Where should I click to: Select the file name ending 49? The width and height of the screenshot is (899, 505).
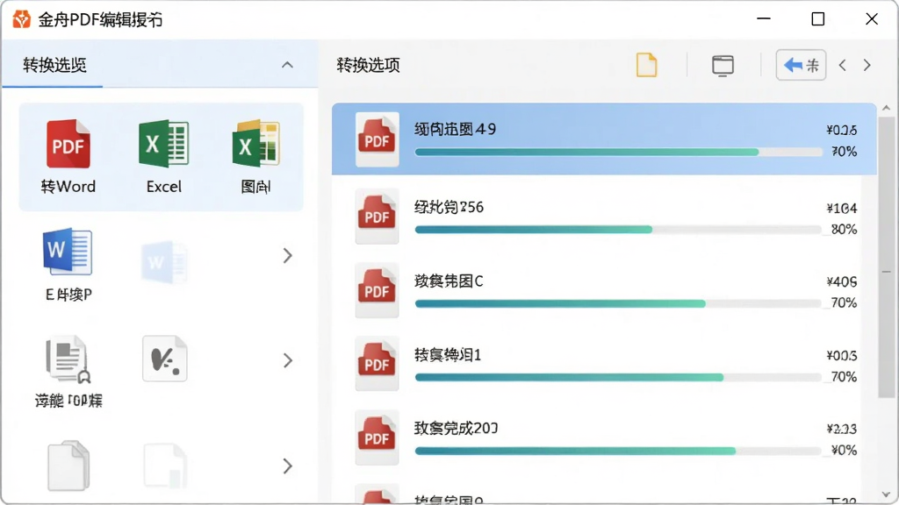coord(456,130)
